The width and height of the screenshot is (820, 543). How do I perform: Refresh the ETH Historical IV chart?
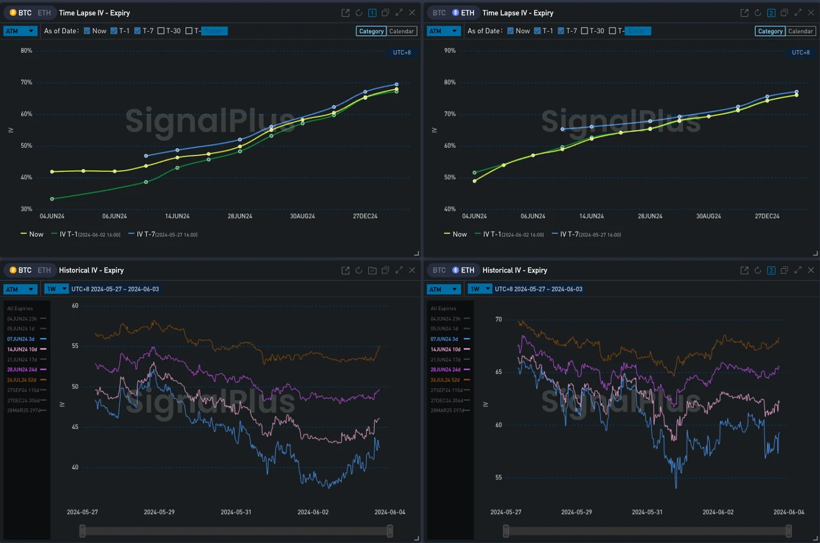pyautogui.click(x=757, y=270)
